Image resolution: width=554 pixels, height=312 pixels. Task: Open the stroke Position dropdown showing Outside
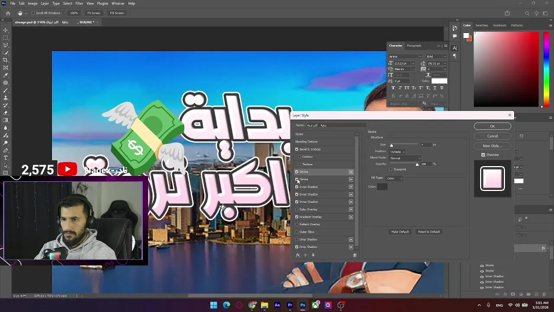click(397, 152)
